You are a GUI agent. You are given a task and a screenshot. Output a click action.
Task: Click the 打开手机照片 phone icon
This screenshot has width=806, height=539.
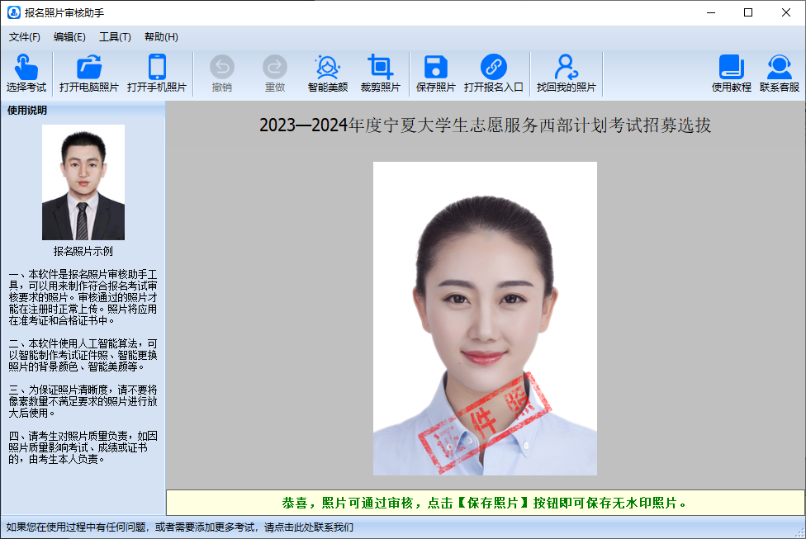coord(157,68)
